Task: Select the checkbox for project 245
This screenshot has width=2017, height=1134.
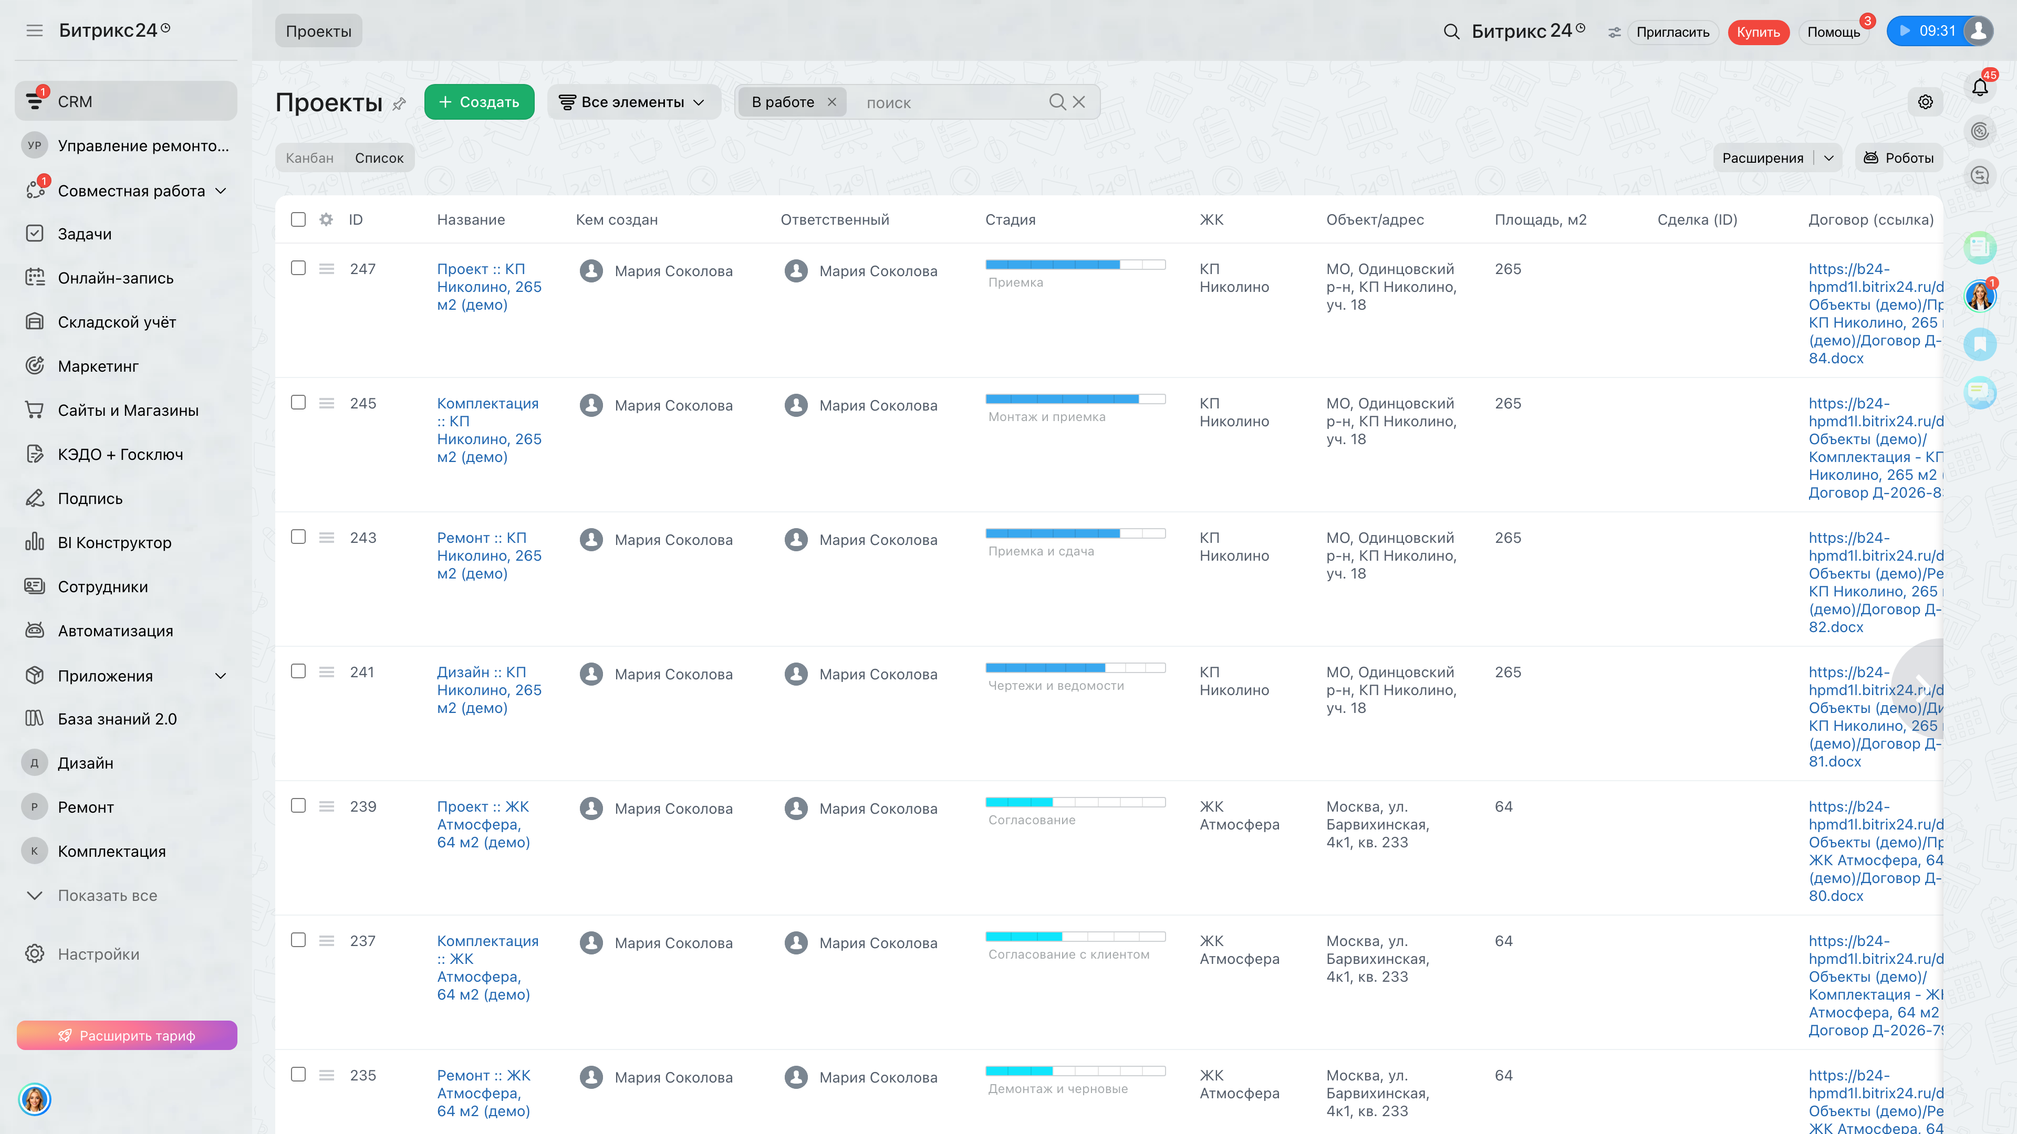Action: point(298,402)
